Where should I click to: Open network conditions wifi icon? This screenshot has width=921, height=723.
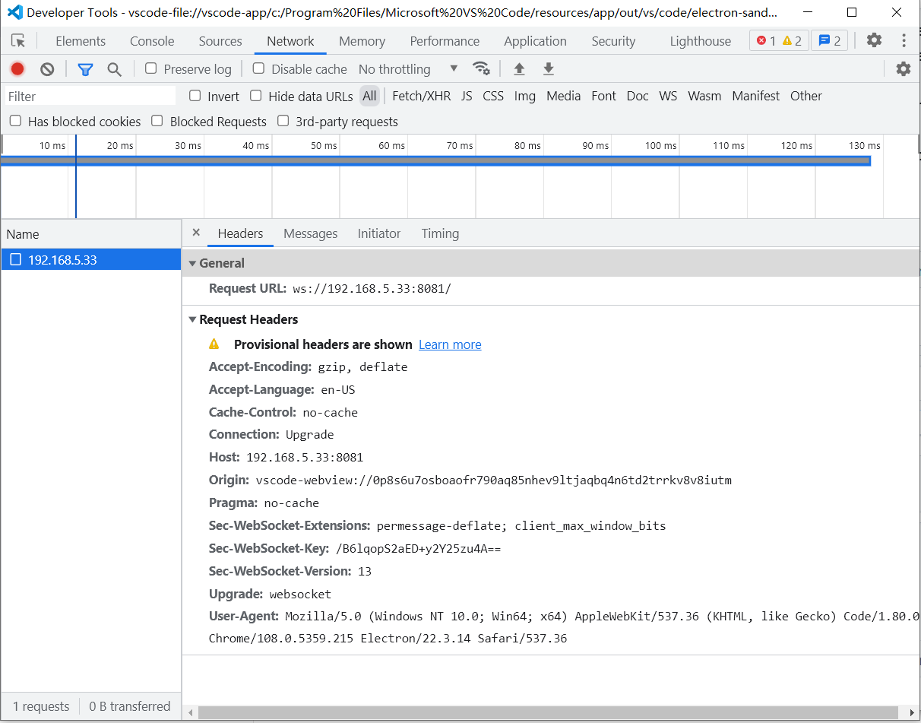(481, 68)
